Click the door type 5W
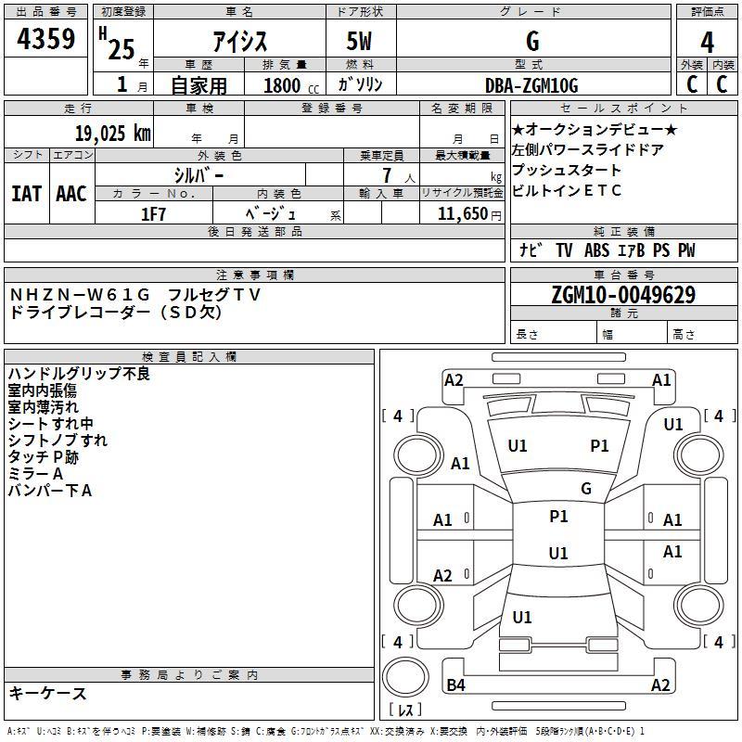The image size is (742, 742). coord(359,41)
